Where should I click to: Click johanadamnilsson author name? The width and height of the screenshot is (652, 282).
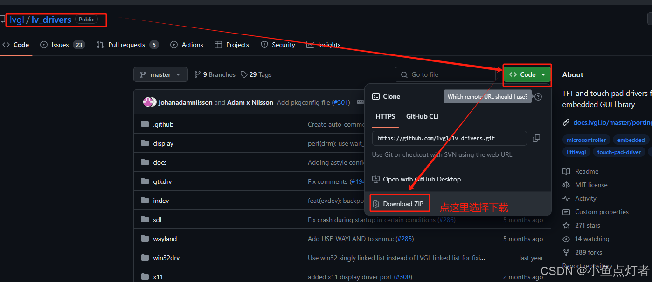(x=186, y=102)
